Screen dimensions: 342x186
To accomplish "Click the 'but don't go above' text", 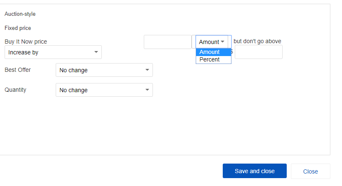I will point(257,41).
